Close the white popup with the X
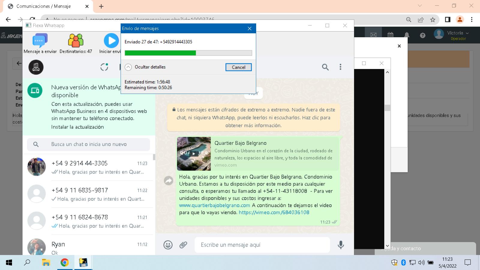Screen dimensions: 480x270 pos(399,46)
